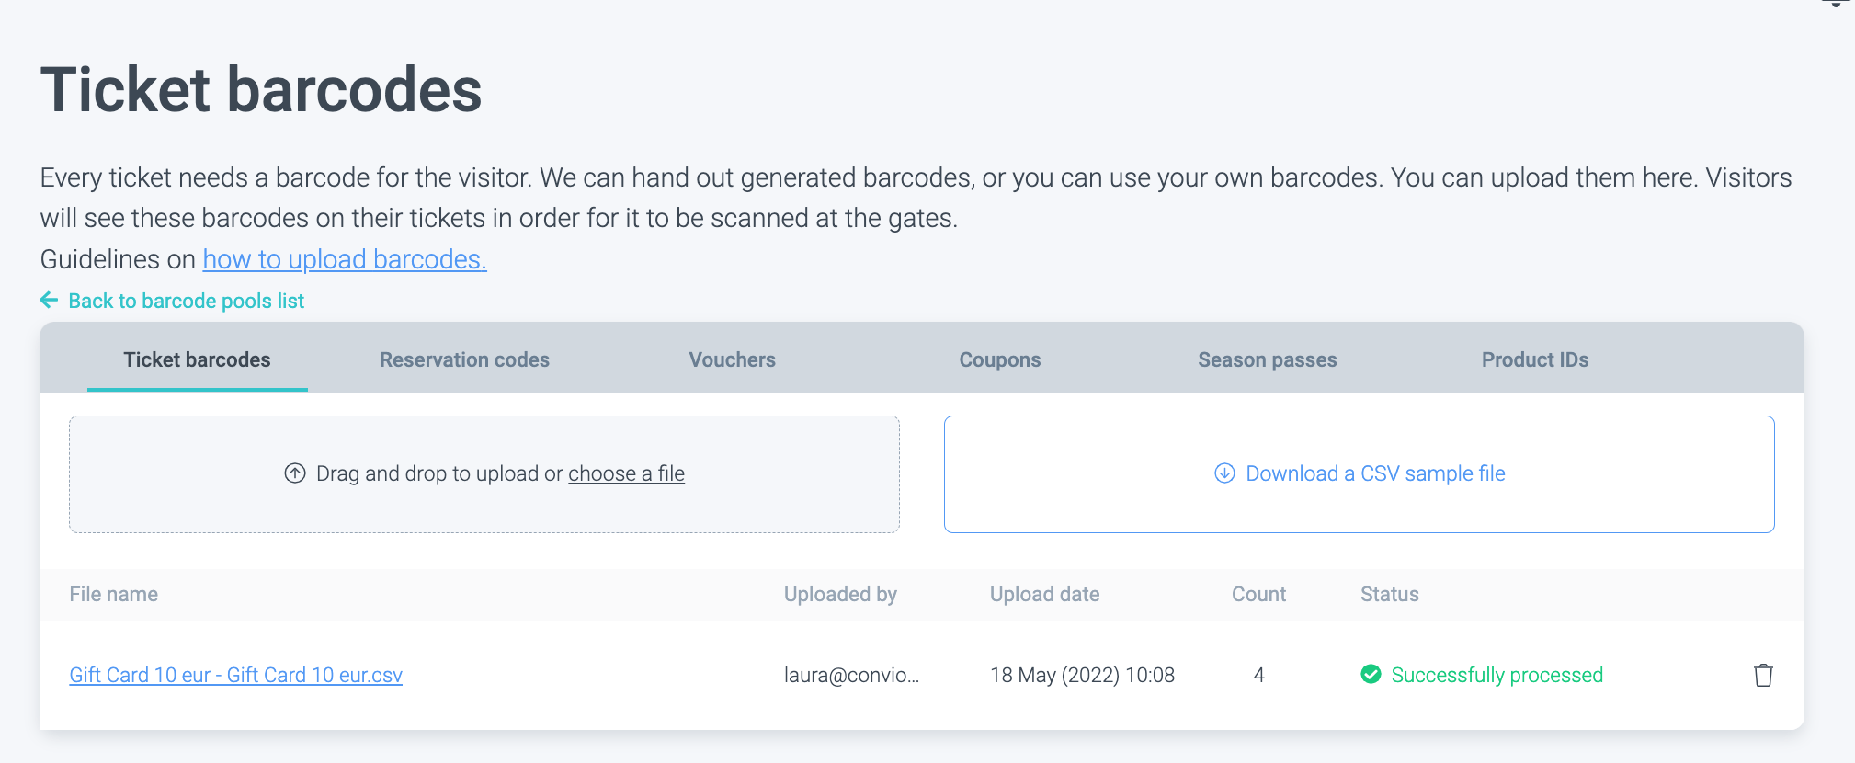Screen dimensions: 1855x763
Task: Click the File name column header
Action: 114,594
